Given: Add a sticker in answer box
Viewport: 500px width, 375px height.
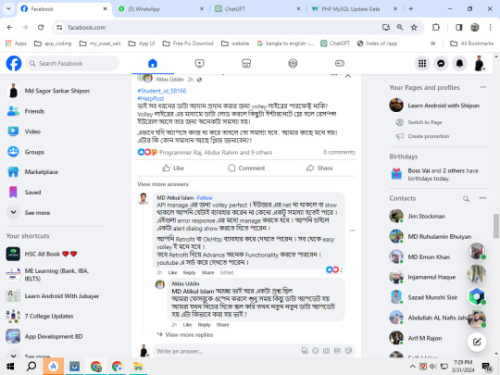Looking at the screenshot, I should tap(348, 351).
